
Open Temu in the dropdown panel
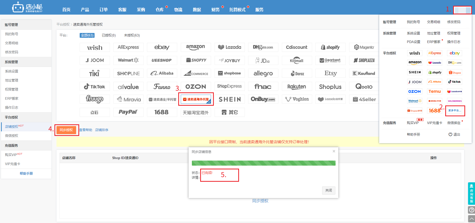pos(435,91)
